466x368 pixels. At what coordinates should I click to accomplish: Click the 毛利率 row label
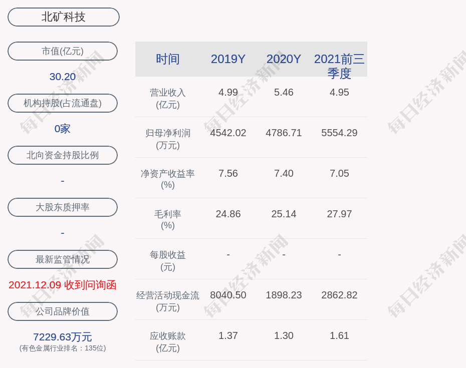pos(168,219)
